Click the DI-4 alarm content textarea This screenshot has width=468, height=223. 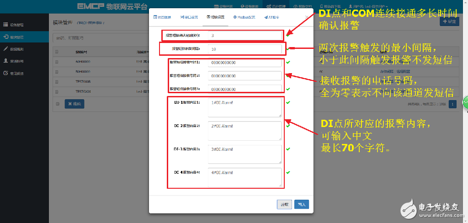(245, 177)
